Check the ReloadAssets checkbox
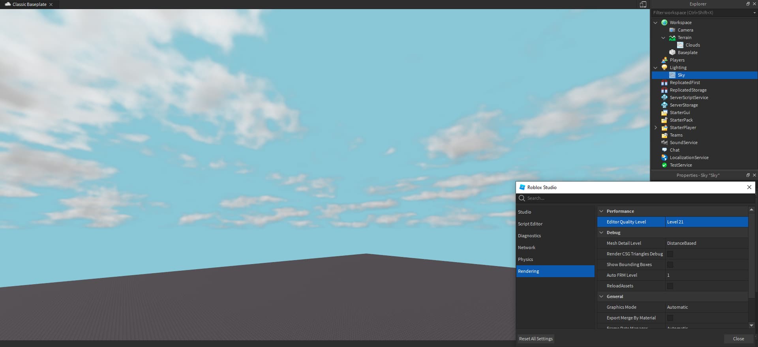 coord(670,286)
